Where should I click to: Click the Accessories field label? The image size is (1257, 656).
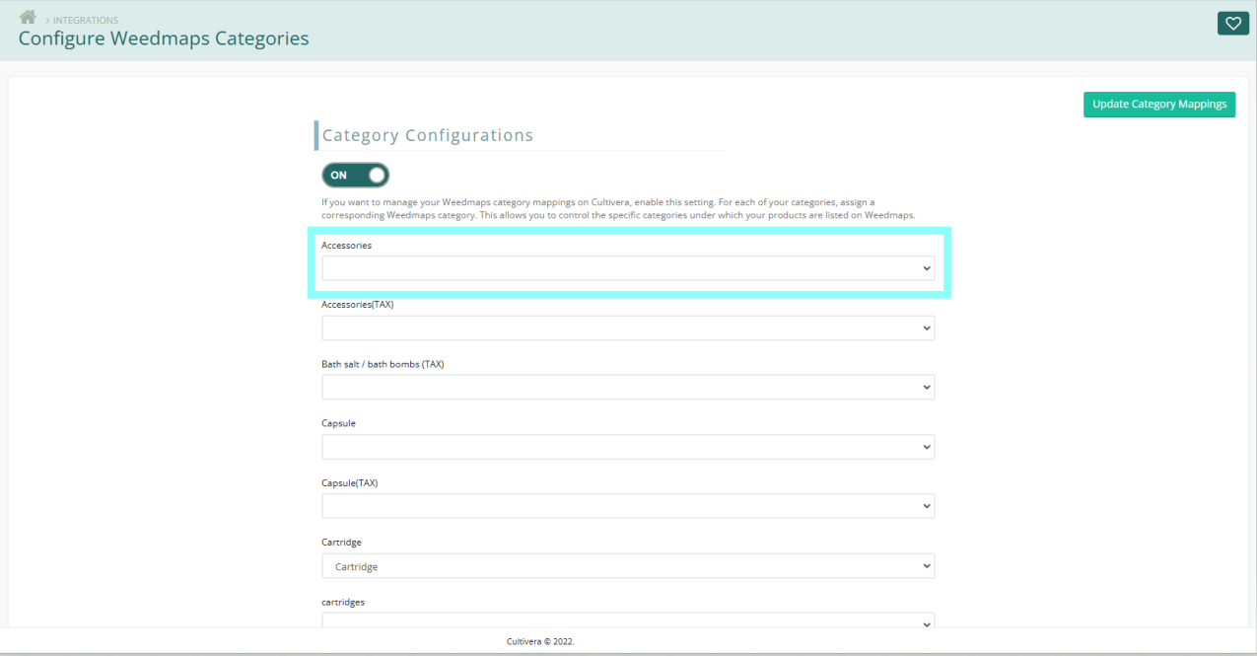coord(346,245)
